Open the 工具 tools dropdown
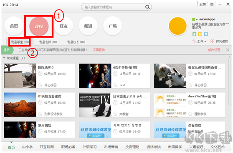233x153 pixels. 199,41
